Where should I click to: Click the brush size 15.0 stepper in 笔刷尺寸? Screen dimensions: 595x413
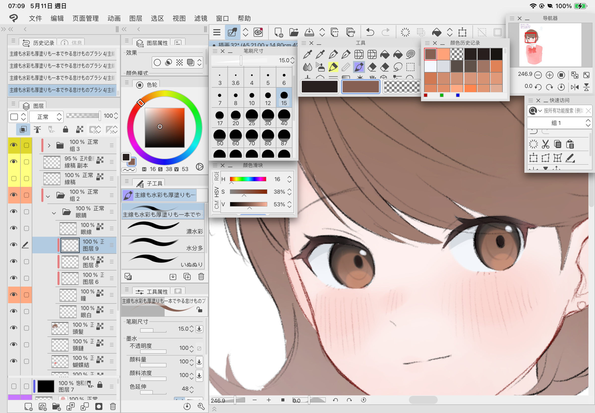[x=292, y=60]
